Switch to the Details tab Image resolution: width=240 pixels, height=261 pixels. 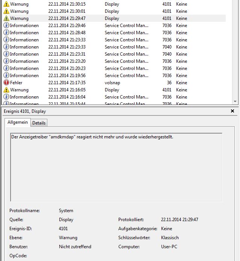click(39, 123)
